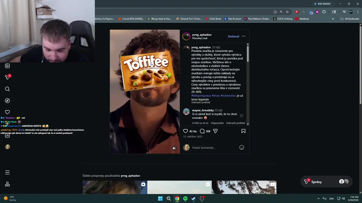
Task: Open Chrome profile avatar
Action: (x=351, y=12)
